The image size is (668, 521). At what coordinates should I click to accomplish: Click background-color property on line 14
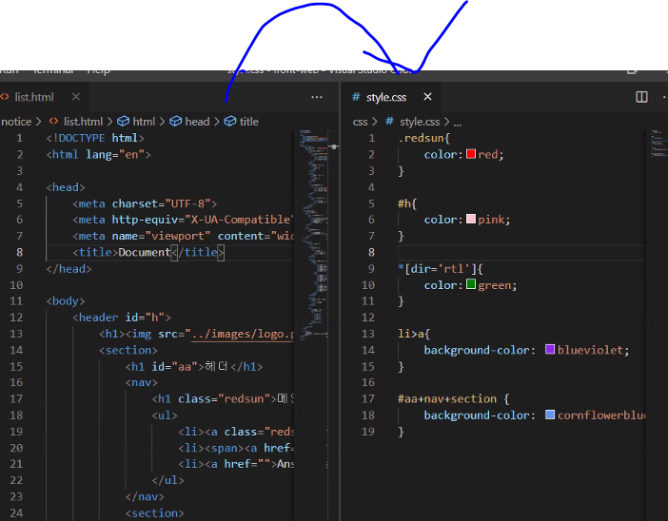(477, 350)
